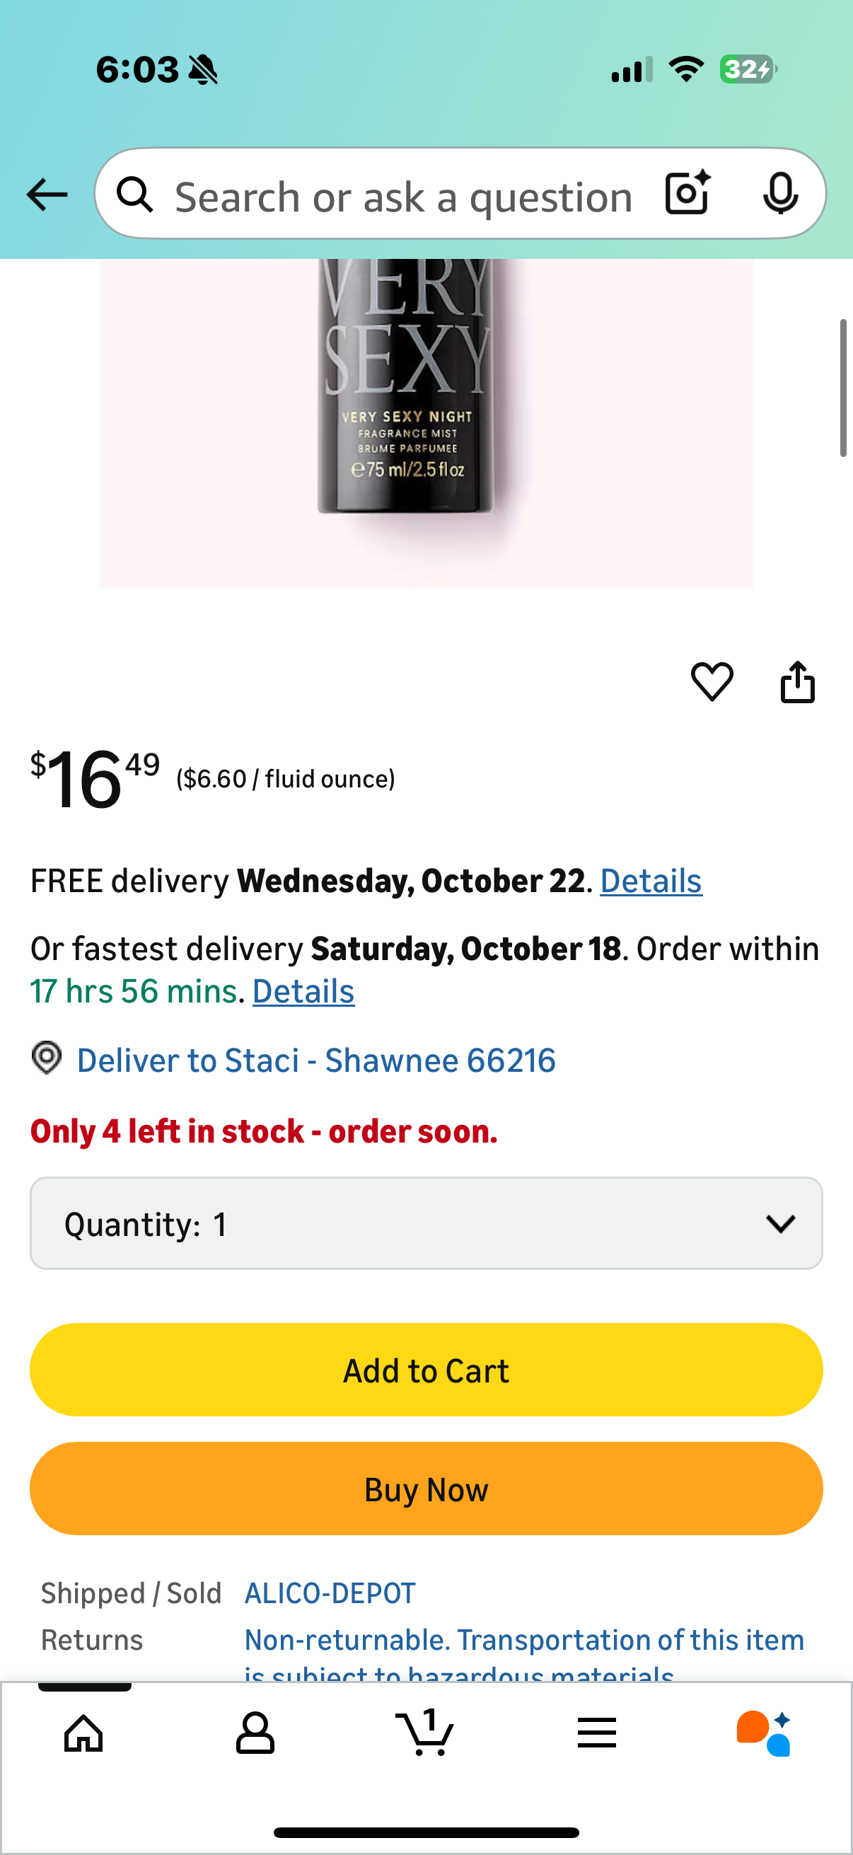Open the shopping cart tab
This screenshot has width=853, height=1855.
424,1733
